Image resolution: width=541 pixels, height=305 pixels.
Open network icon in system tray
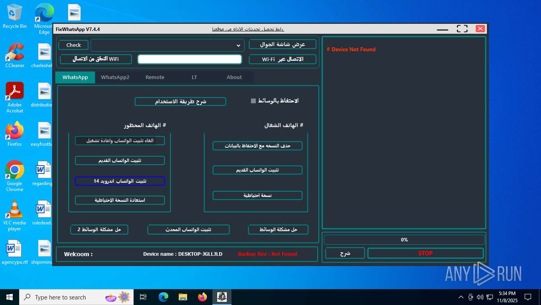[490, 297]
